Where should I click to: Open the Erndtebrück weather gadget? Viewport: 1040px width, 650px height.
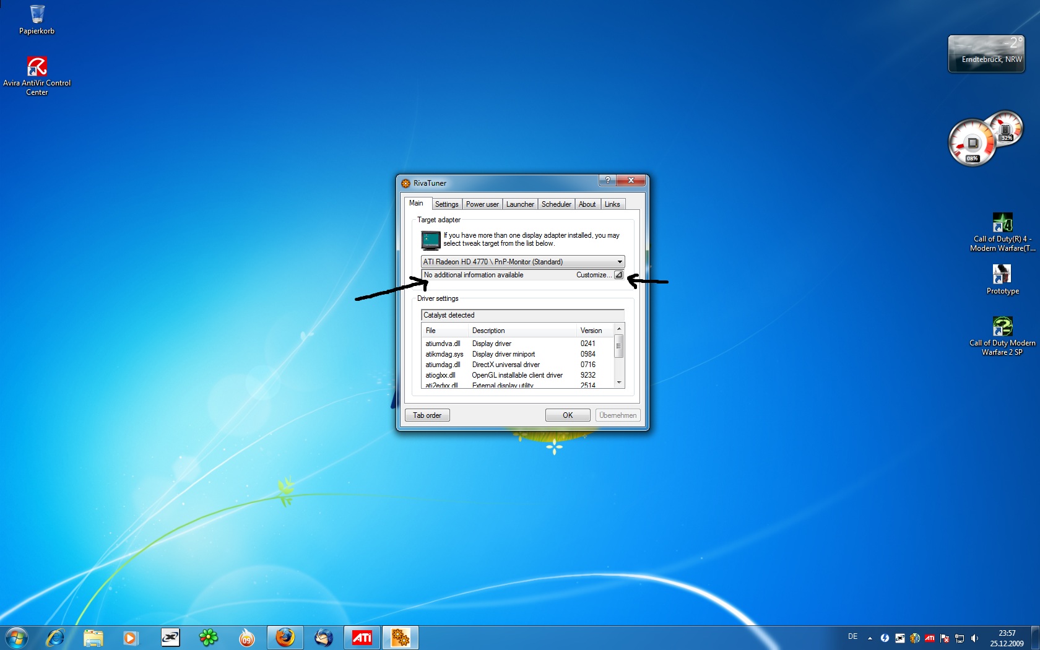pos(986,54)
